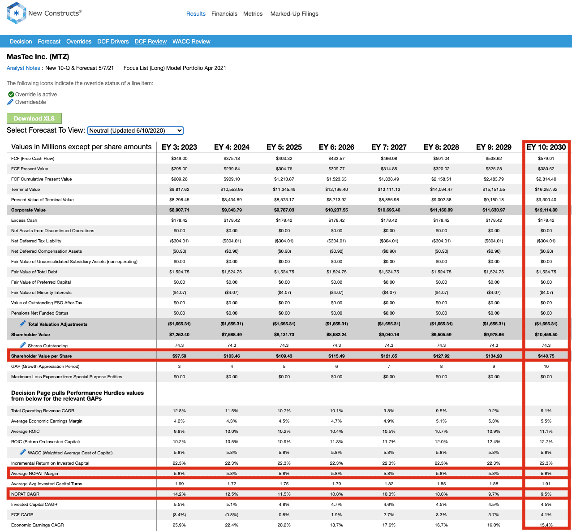Click the 14.2% NOPAT CAGR cell
Viewport: 572px width, 531px height.
coord(179,494)
